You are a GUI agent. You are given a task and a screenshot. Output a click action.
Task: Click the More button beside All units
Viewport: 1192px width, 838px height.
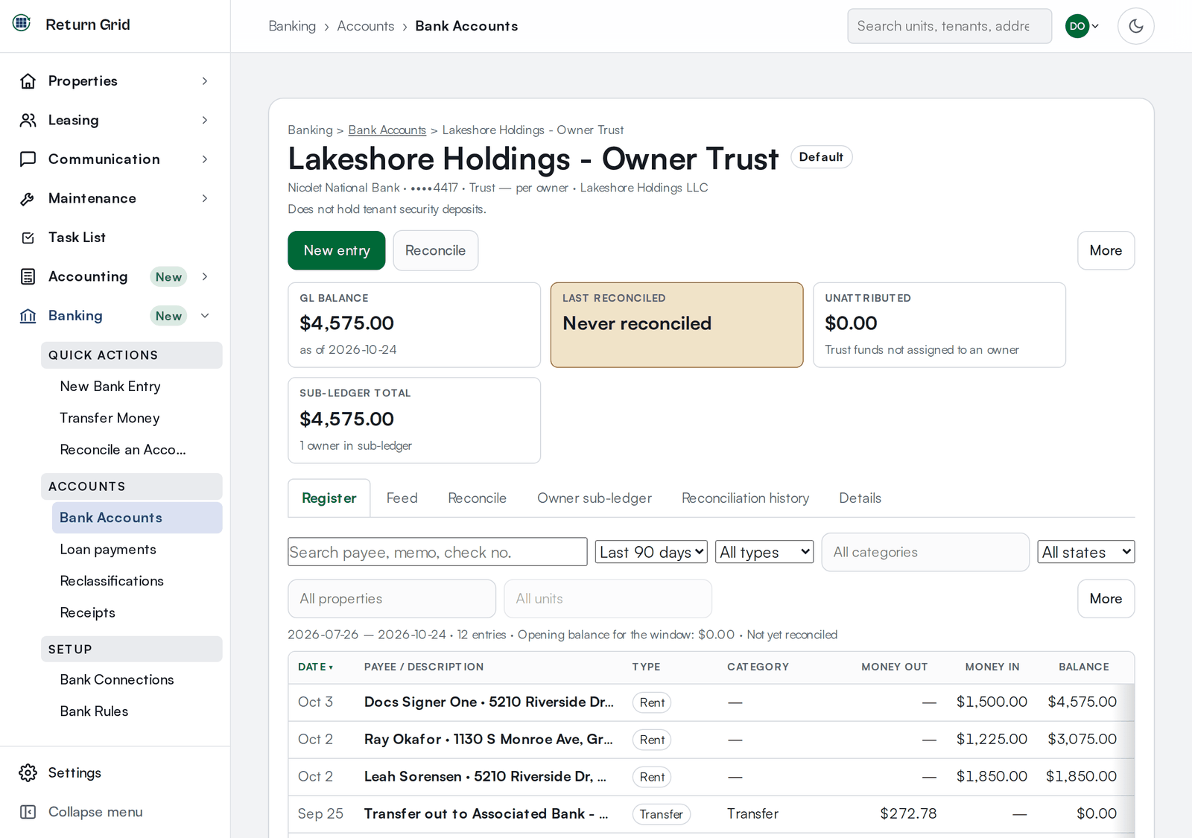click(1106, 599)
